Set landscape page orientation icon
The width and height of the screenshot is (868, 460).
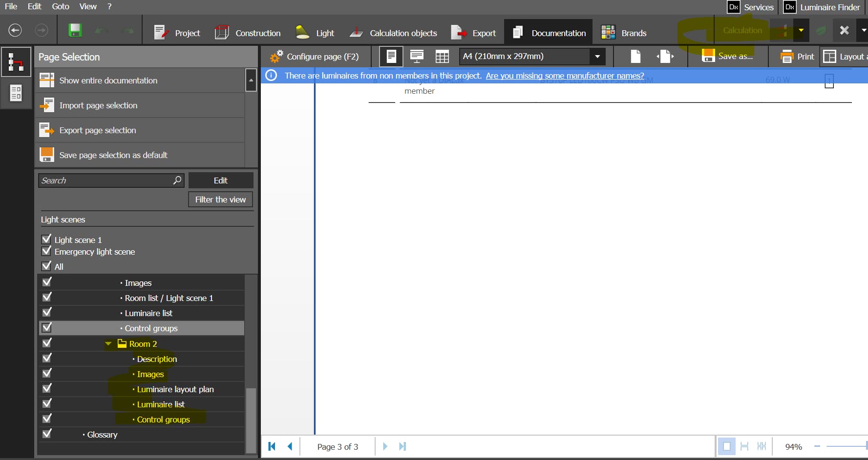tap(665, 57)
